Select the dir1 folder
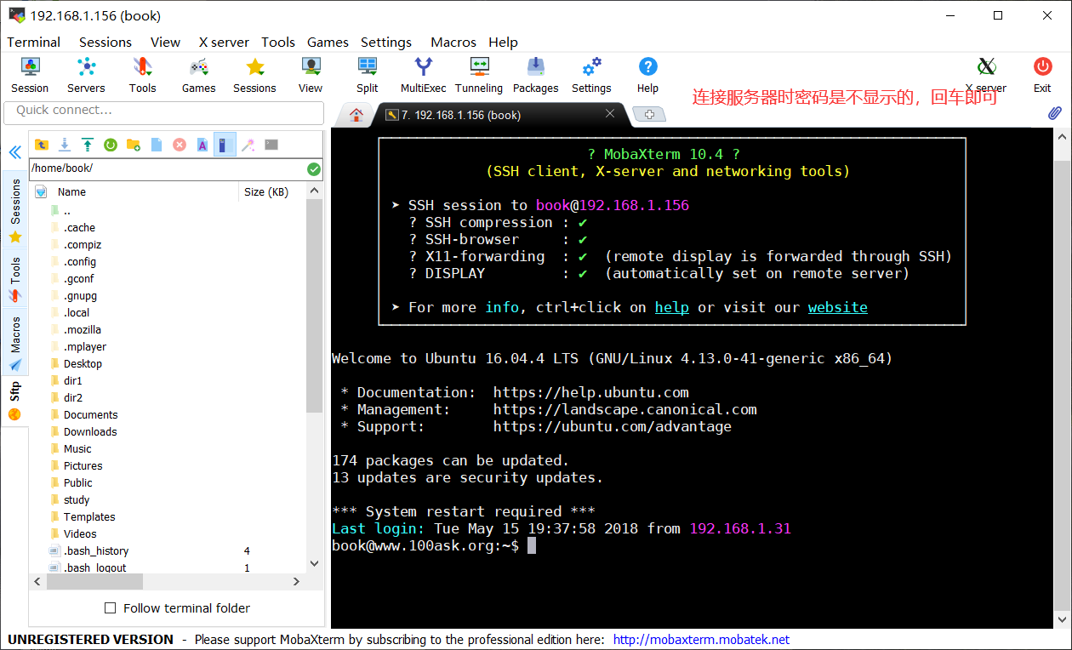The image size is (1072, 650). [x=73, y=380]
